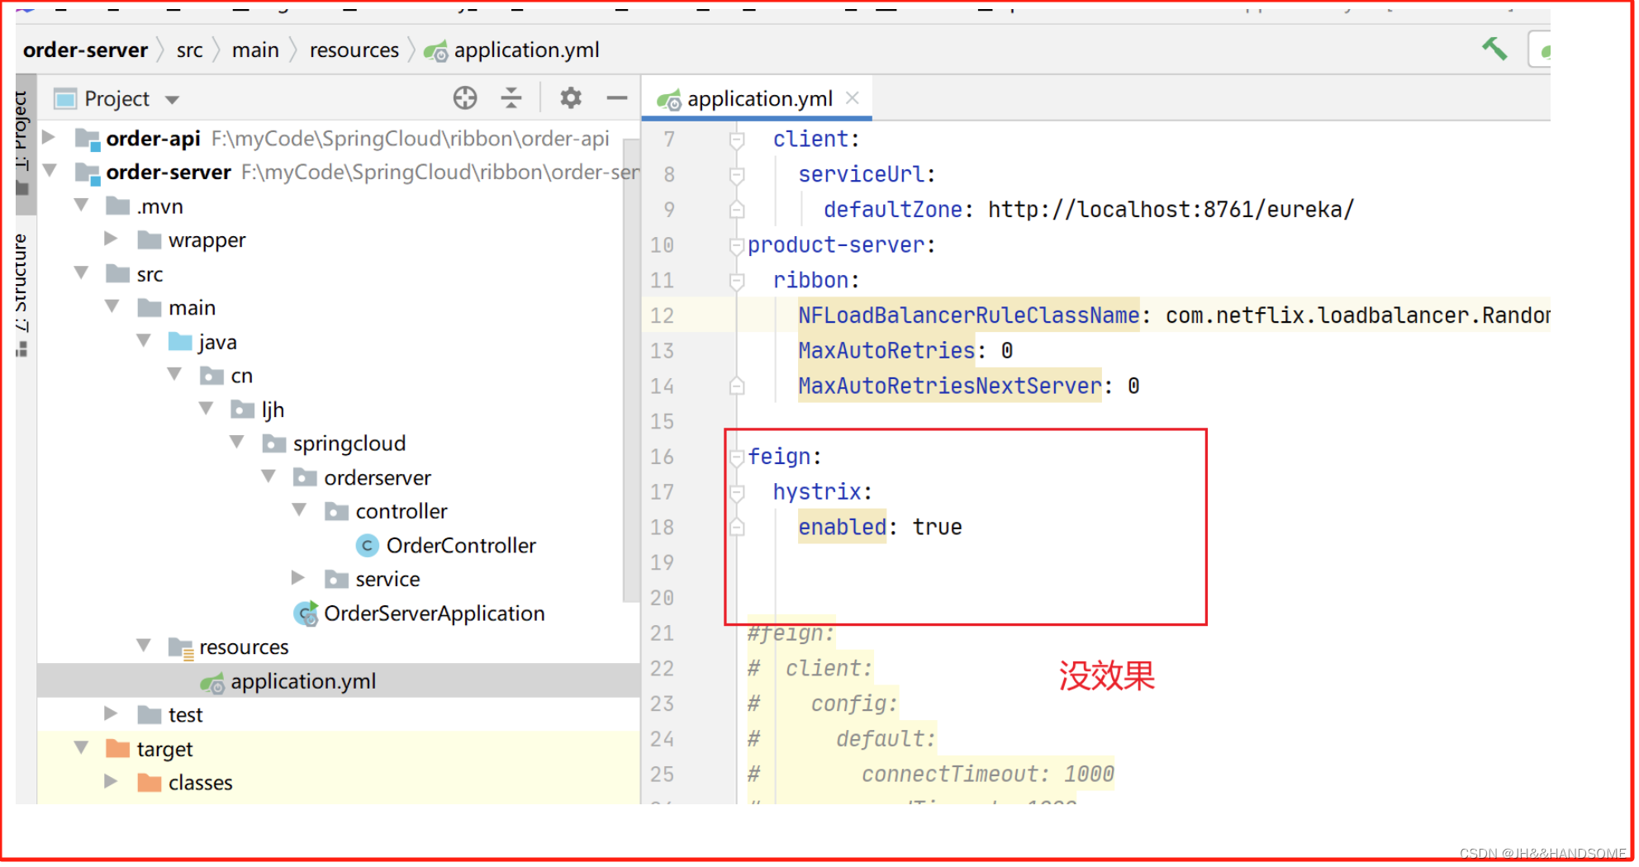Click resources in the breadcrumb
The height and width of the screenshot is (867, 1639).
coord(354,50)
